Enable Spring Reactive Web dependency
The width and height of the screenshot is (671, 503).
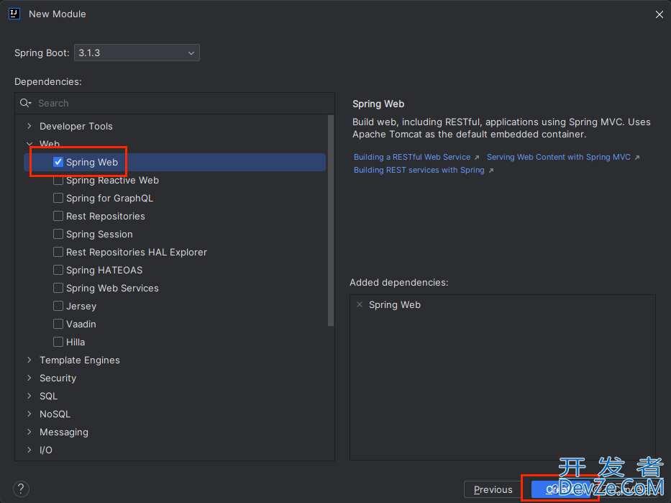[58, 180]
